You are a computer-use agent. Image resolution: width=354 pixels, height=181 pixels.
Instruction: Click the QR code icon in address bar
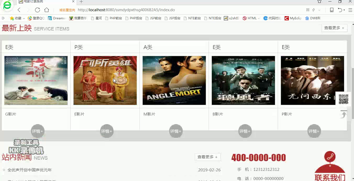[308, 10]
